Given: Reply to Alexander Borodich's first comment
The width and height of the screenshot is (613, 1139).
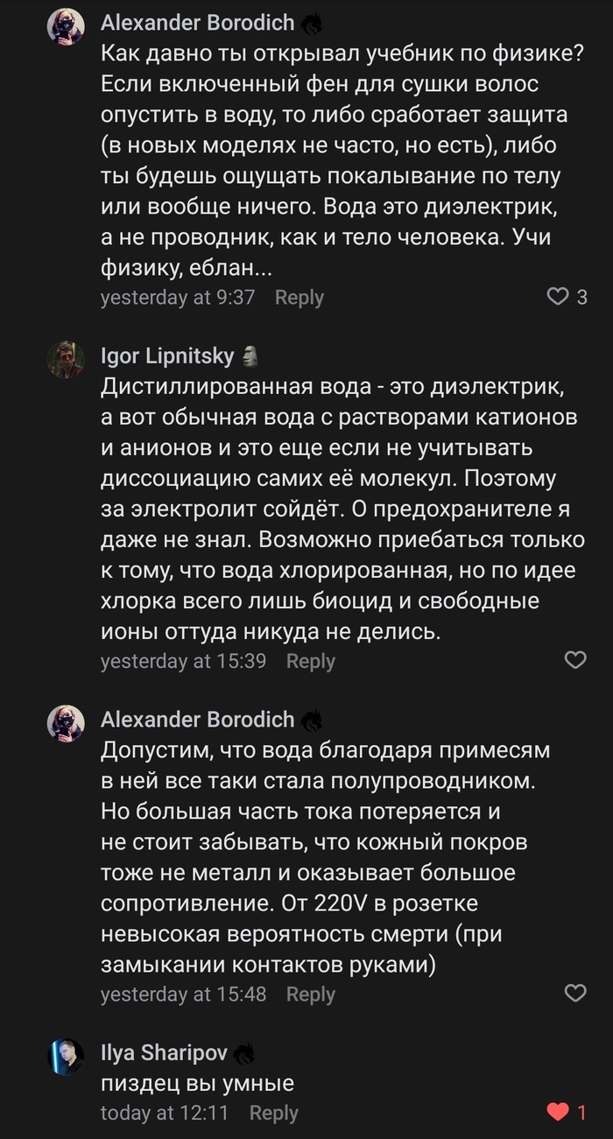Looking at the screenshot, I should (x=299, y=298).
